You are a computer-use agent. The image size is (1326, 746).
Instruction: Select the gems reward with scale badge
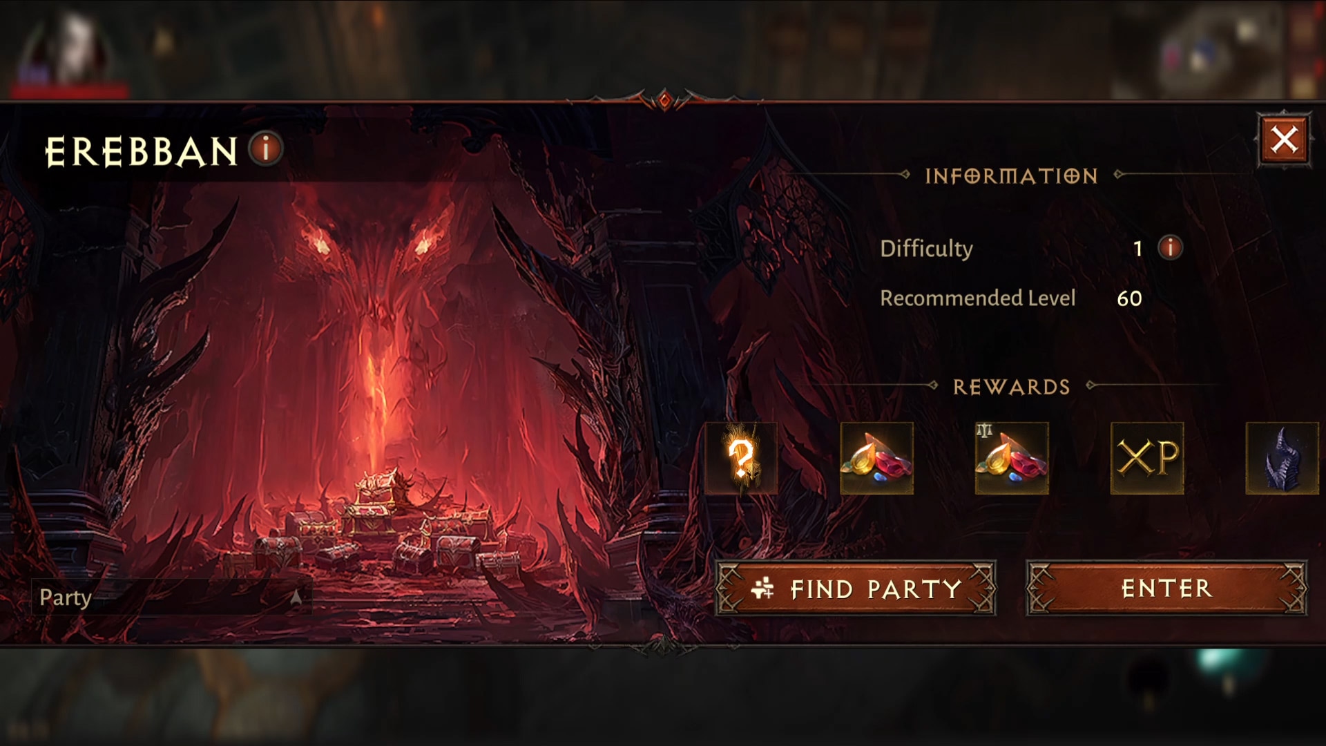pyautogui.click(x=1012, y=458)
